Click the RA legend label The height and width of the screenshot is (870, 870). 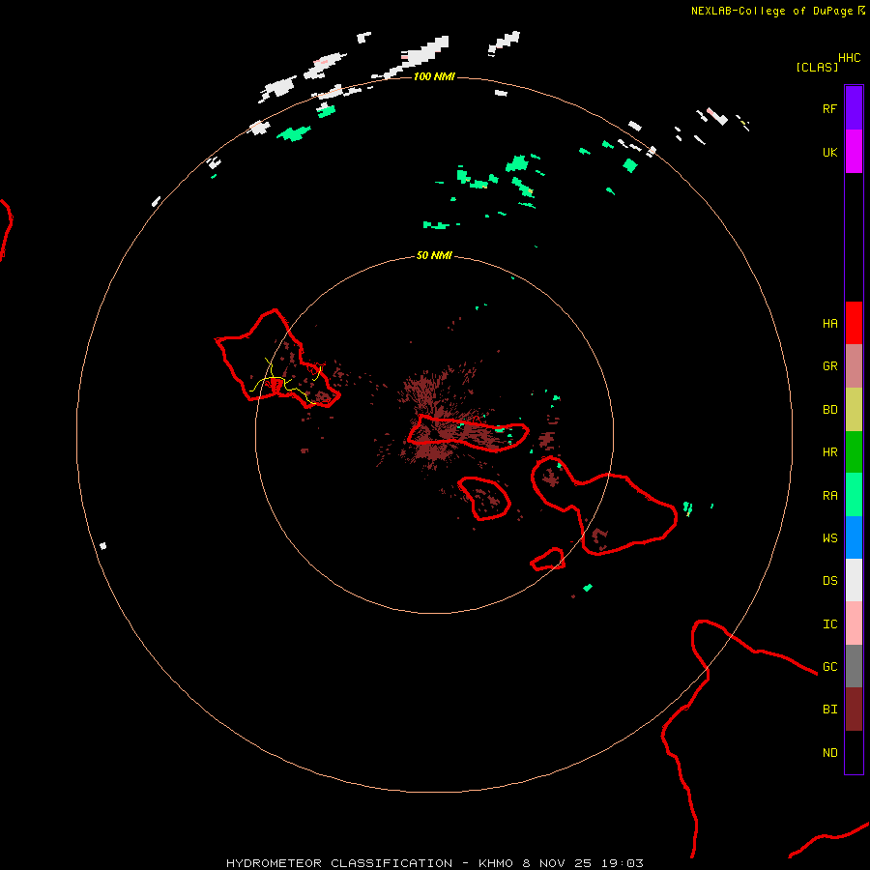pos(829,495)
